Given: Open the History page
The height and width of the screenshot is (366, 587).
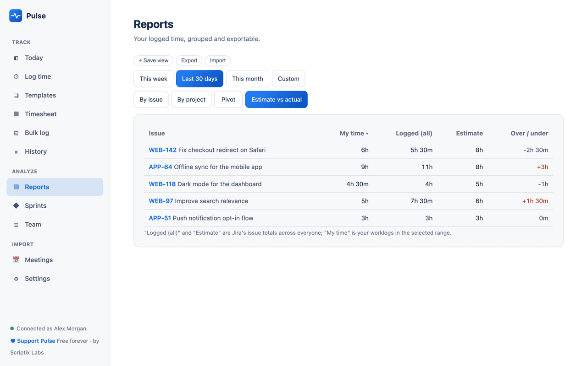Looking at the screenshot, I should (55, 152).
